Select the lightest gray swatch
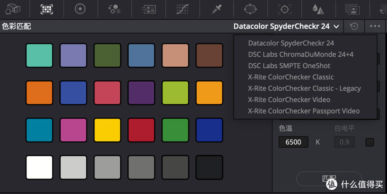The height and width of the screenshot is (194, 387). [73, 167]
